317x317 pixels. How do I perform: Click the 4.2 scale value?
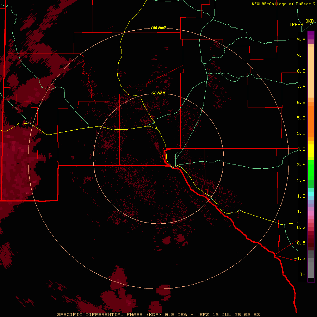(x=301, y=149)
